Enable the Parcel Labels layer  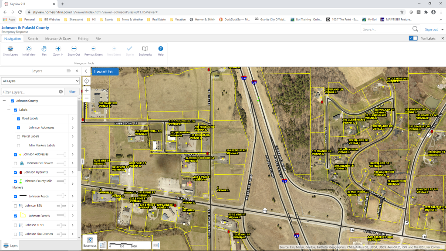pos(18,136)
